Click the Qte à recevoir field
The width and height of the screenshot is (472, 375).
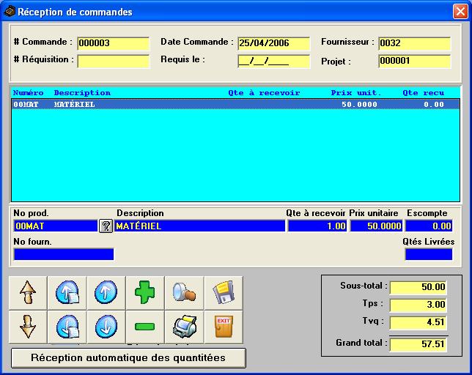pos(317,226)
